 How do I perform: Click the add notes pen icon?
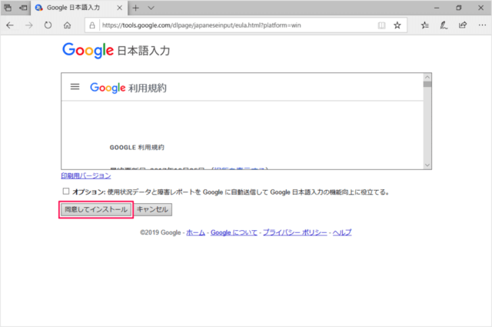click(444, 25)
